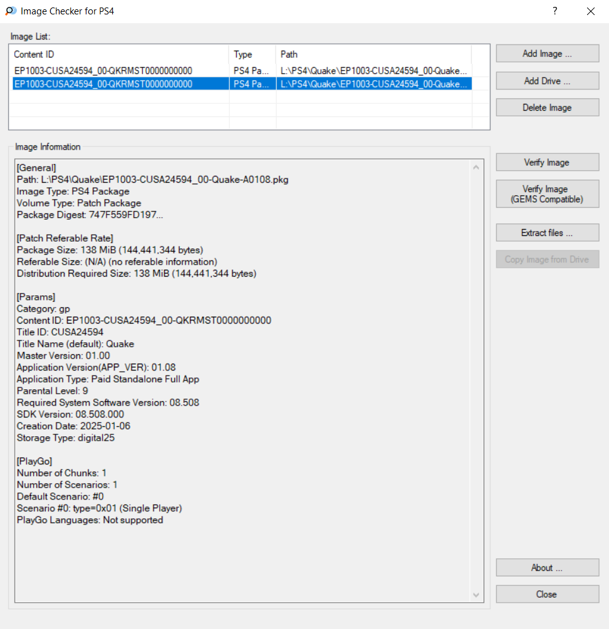Click the Application Type: Paid Standalone Full App line
This screenshot has width=609, height=629.
click(108, 379)
